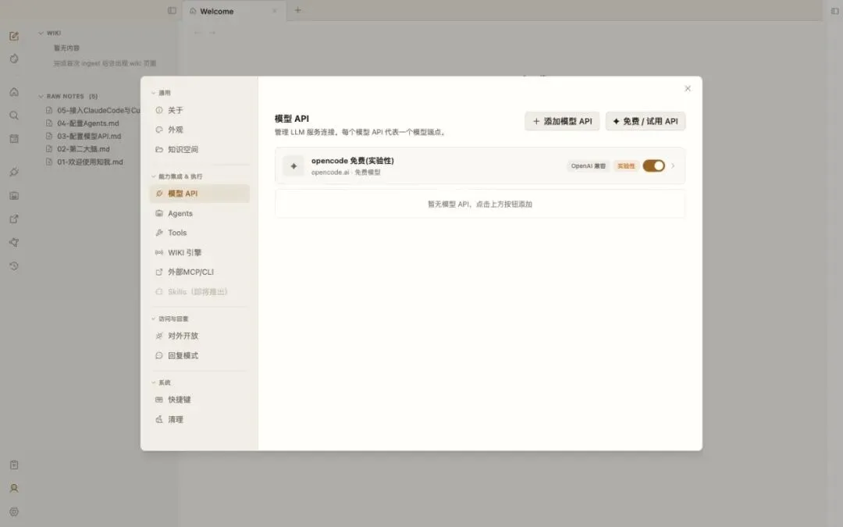Screen dimensions: 843x527
Task: Open the 回复模式 settings page
Action: [x=200, y=355]
